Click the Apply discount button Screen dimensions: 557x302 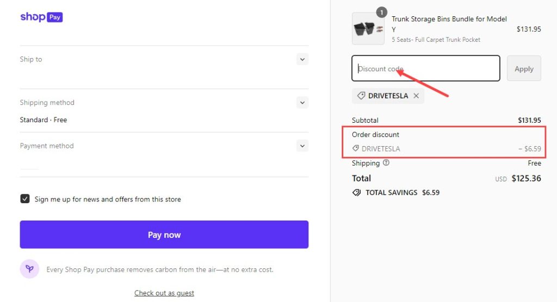pos(524,68)
